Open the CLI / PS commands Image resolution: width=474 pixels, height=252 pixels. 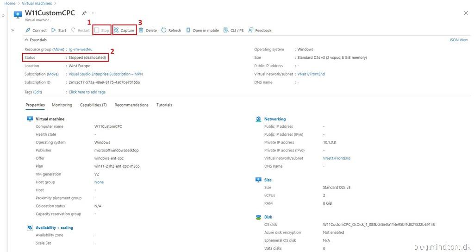(234, 31)
